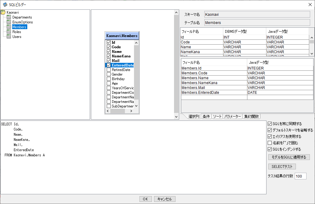Click the テスト結果の行数 input field
Screen dimensions: 315x204
pyautogui.click(x=300, y=176)
